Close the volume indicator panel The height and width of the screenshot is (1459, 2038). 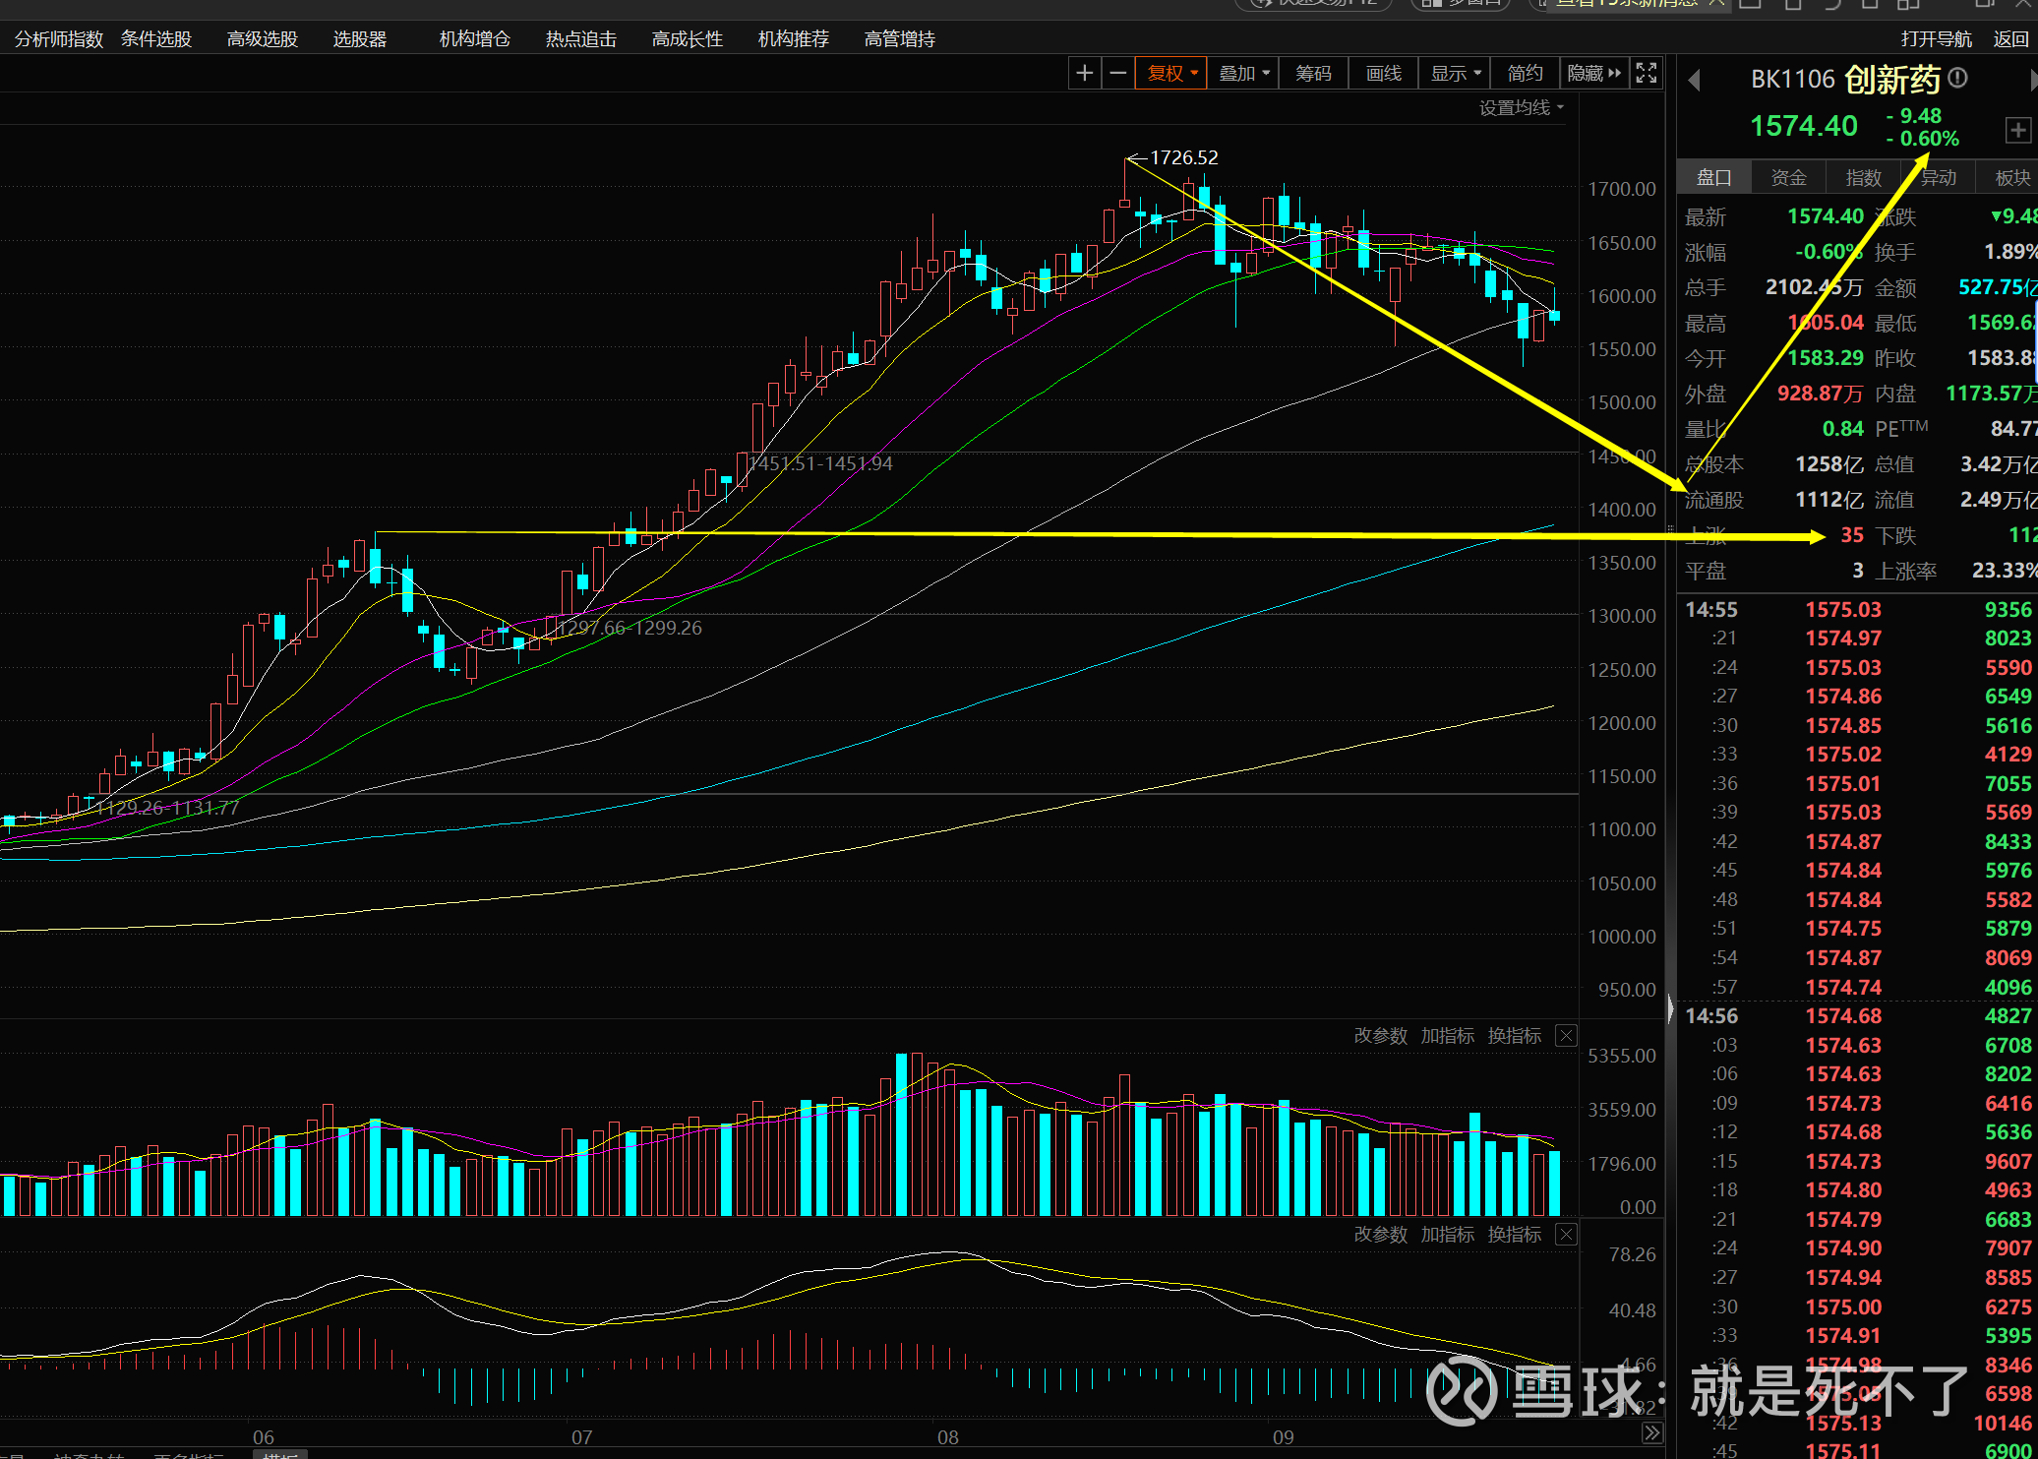(x=1566, y=1036)
